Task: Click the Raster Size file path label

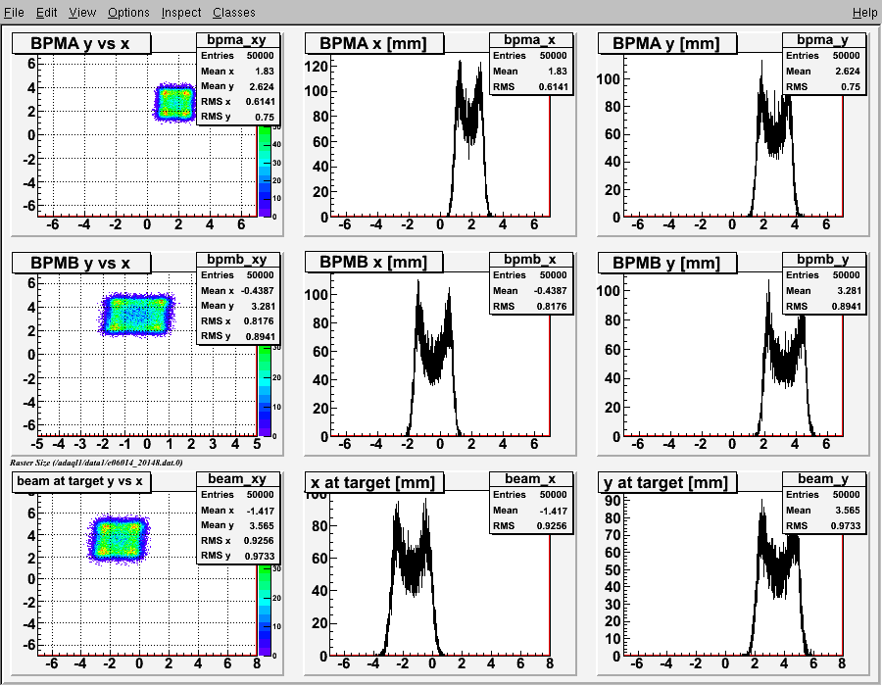Action: coord(96,463)
